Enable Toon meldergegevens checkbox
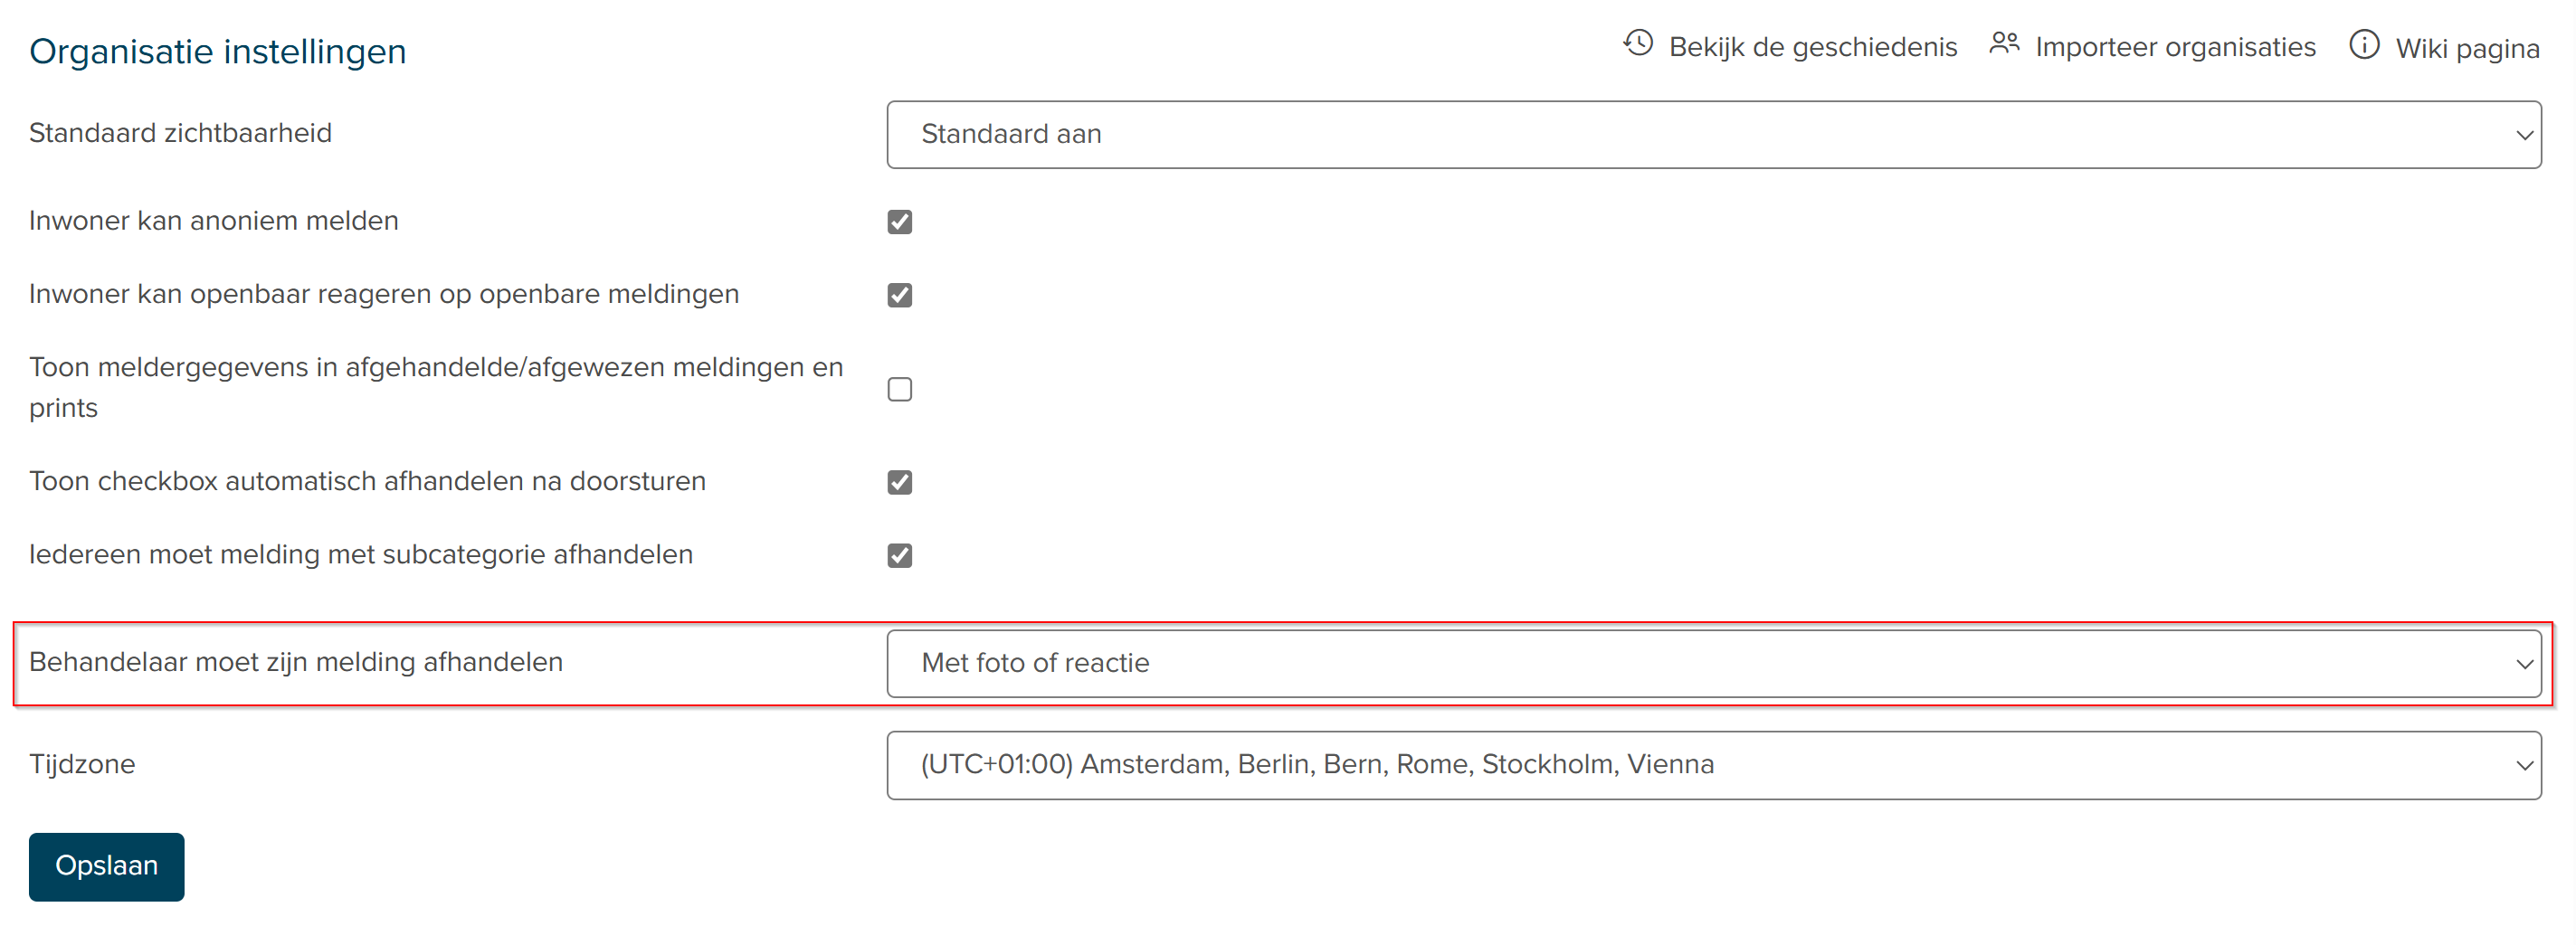 [899, 389]
